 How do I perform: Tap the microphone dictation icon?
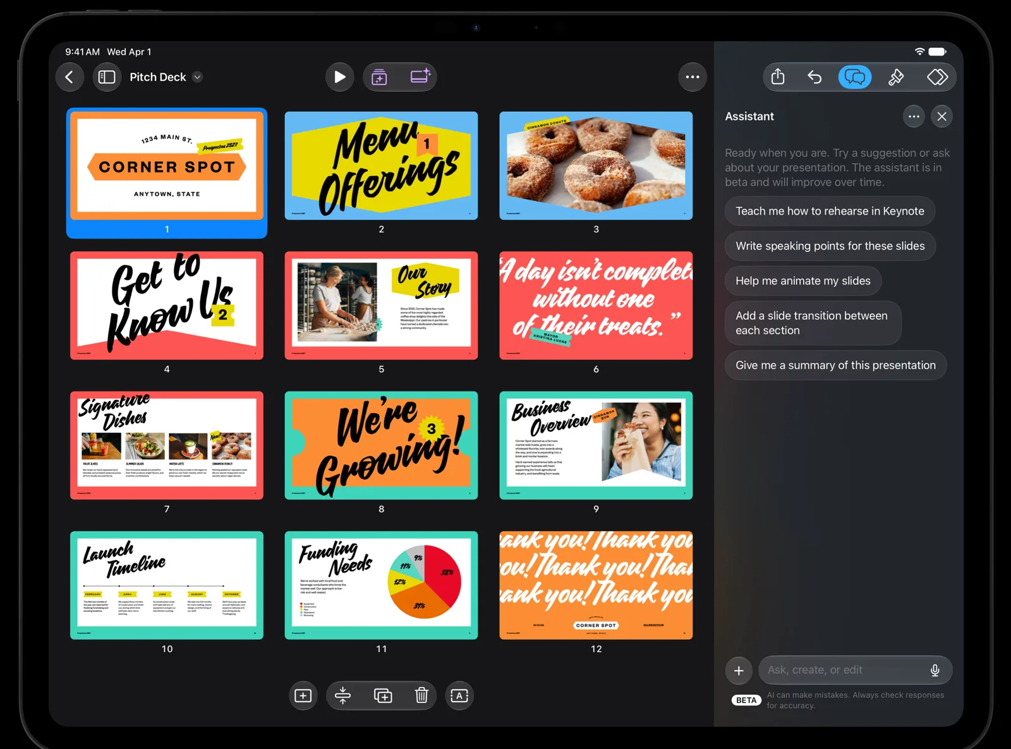pyautogui.click(x=935, y=670)
